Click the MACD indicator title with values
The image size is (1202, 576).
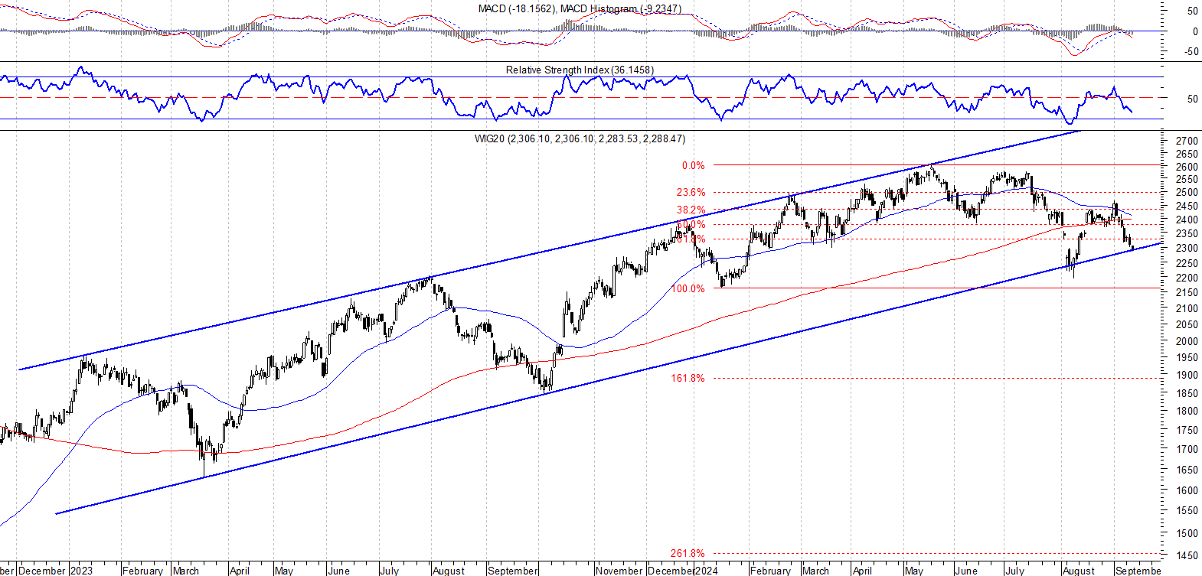pos(580,8)
